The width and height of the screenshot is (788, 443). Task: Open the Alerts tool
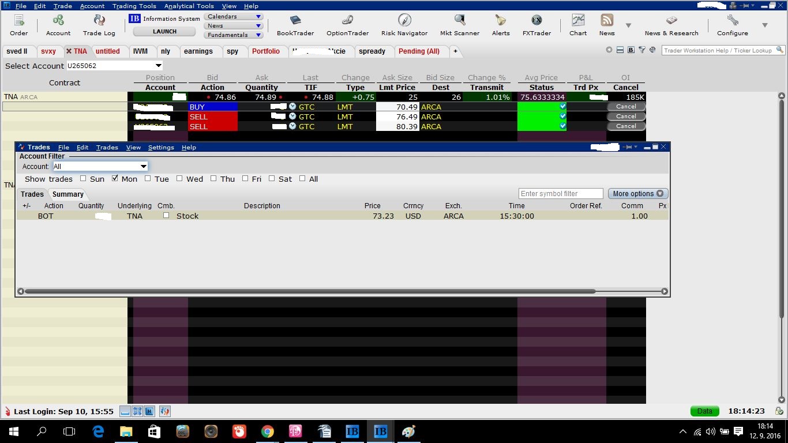501,25
